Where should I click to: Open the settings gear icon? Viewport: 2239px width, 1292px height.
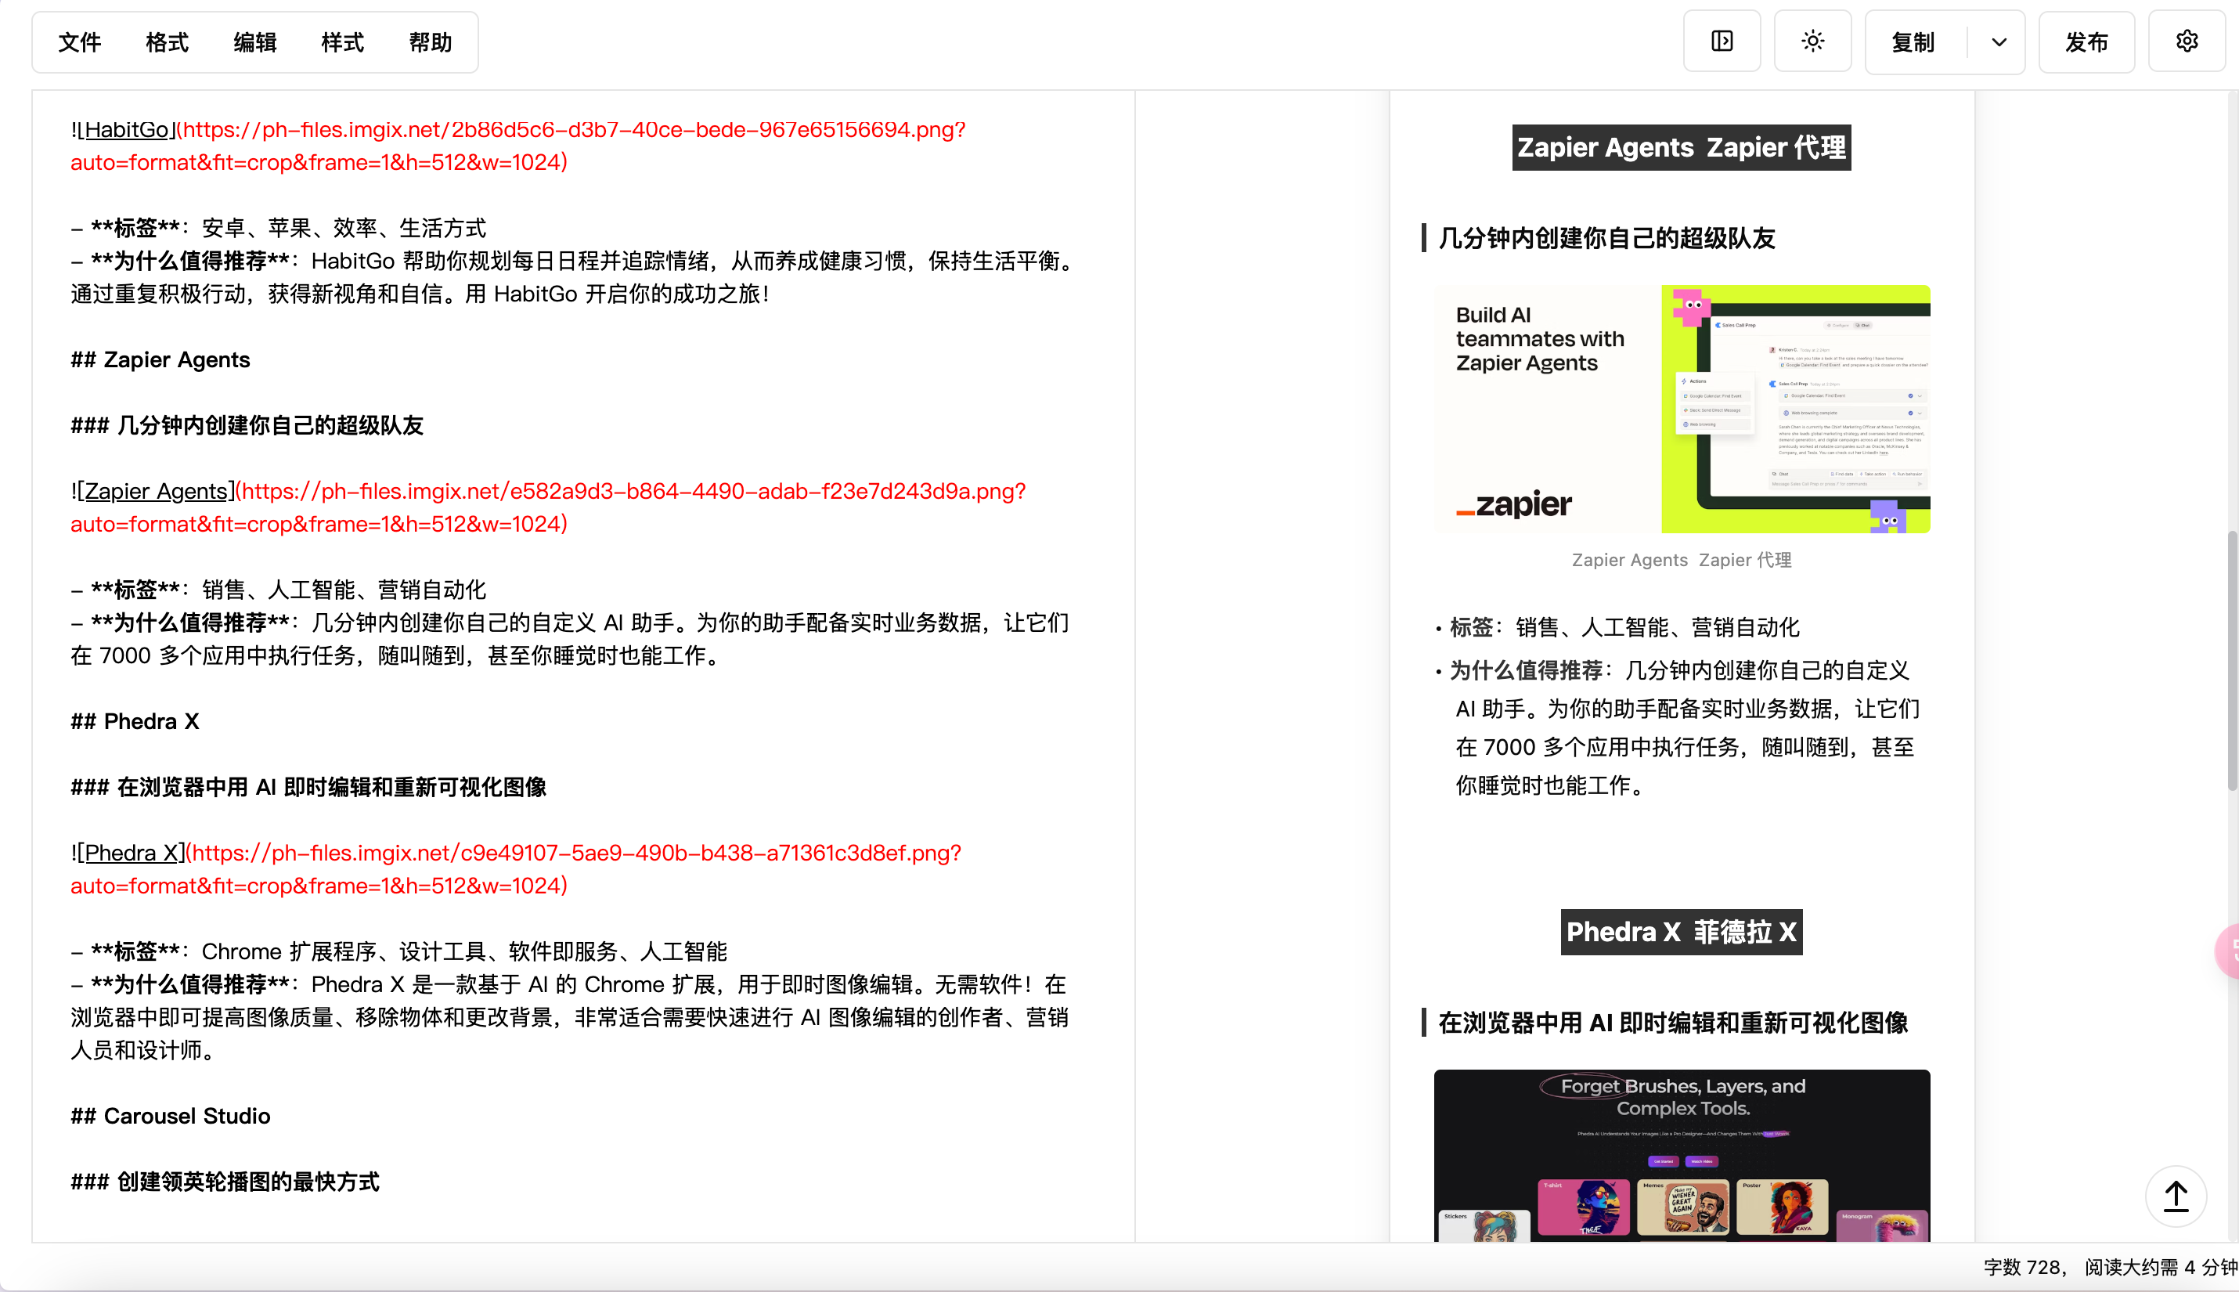tap(2187, 41)
